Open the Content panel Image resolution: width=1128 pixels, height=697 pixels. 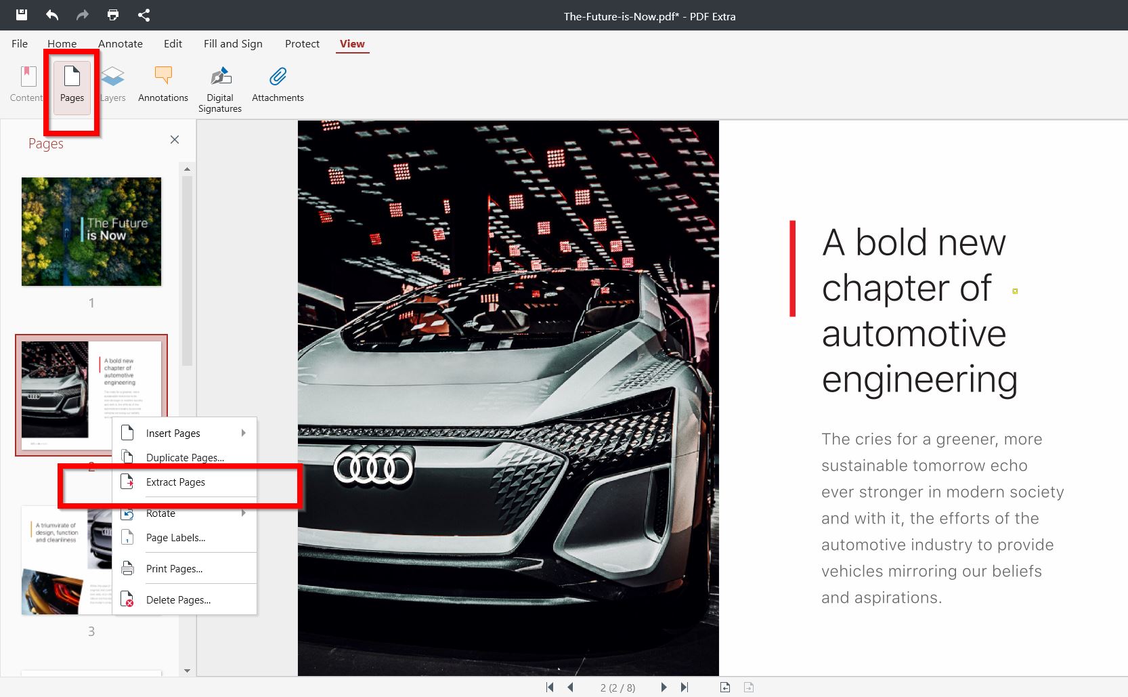click(26, 85)
